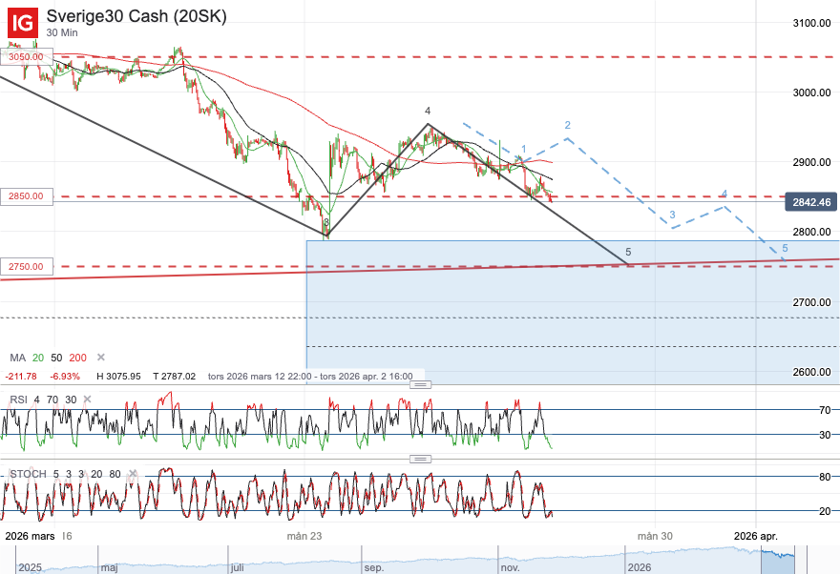Jump to juli in the navigator timeline

click(x=238, y=567)
